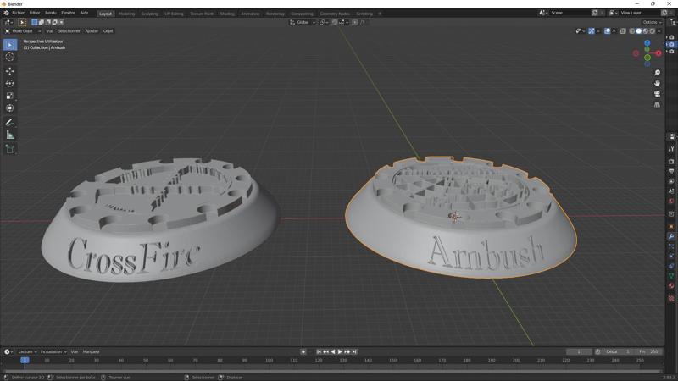678x381 pixels.
Task: Switch to the Layout workspace tab
Action: pos(105,14)
